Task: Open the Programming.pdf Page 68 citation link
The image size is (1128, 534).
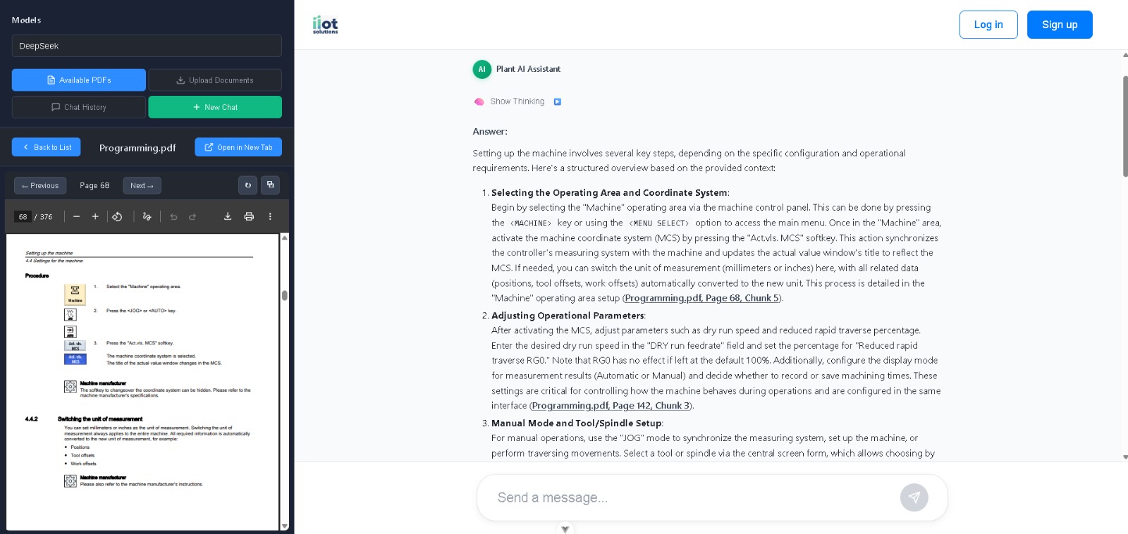Action: click(701, 298)
